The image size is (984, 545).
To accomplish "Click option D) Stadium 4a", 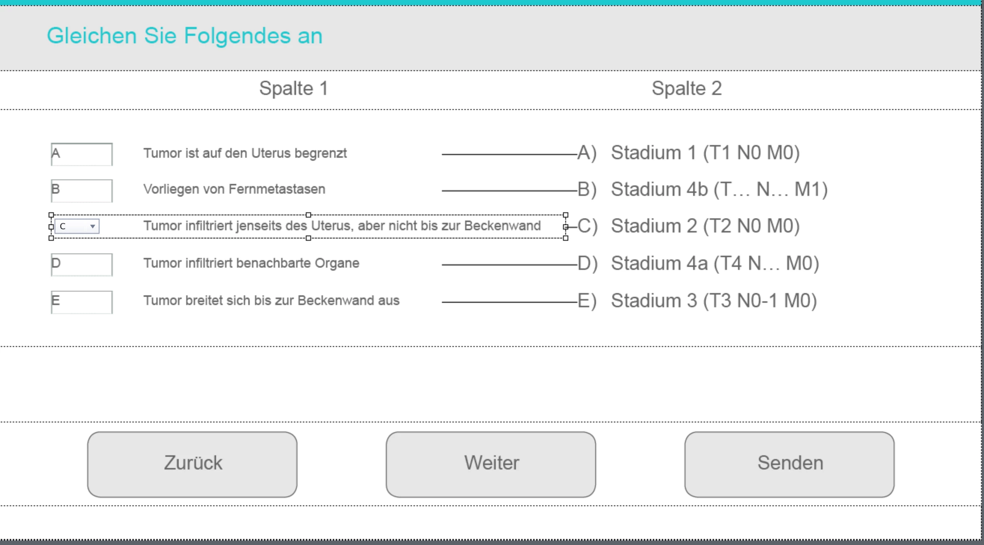I will 698,263.
